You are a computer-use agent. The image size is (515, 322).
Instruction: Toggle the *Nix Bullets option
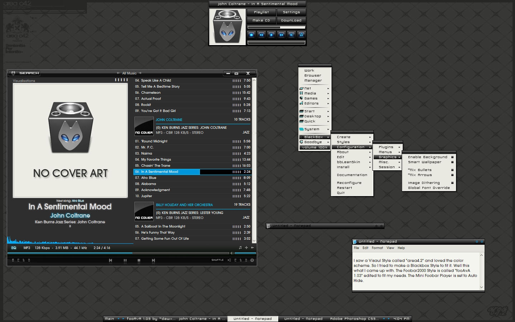[429, 170]
